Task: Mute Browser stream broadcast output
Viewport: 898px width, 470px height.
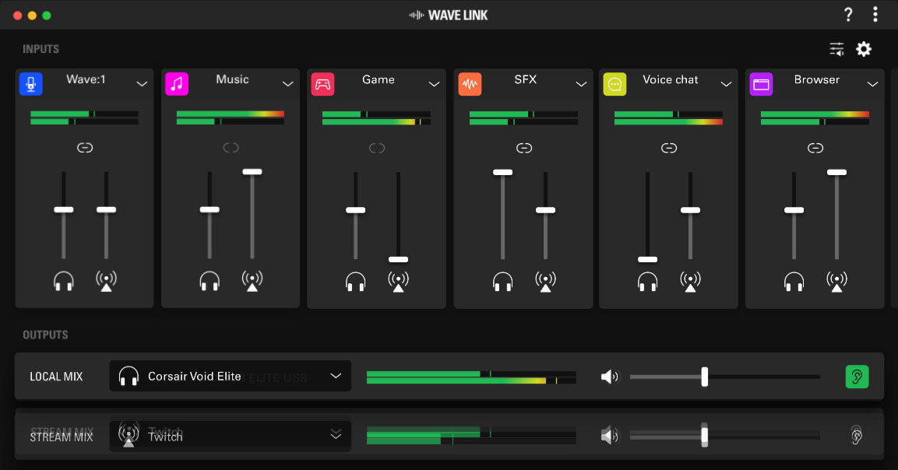Action: [836, 282]
